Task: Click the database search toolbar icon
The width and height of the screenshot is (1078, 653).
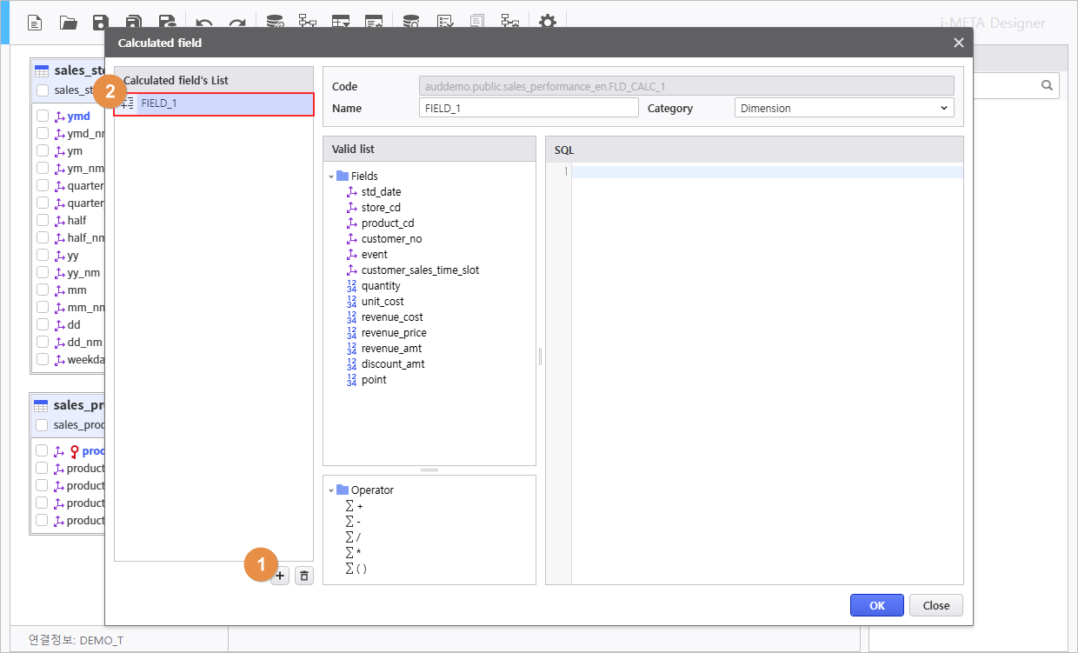Action: click(x=410, y=23)
